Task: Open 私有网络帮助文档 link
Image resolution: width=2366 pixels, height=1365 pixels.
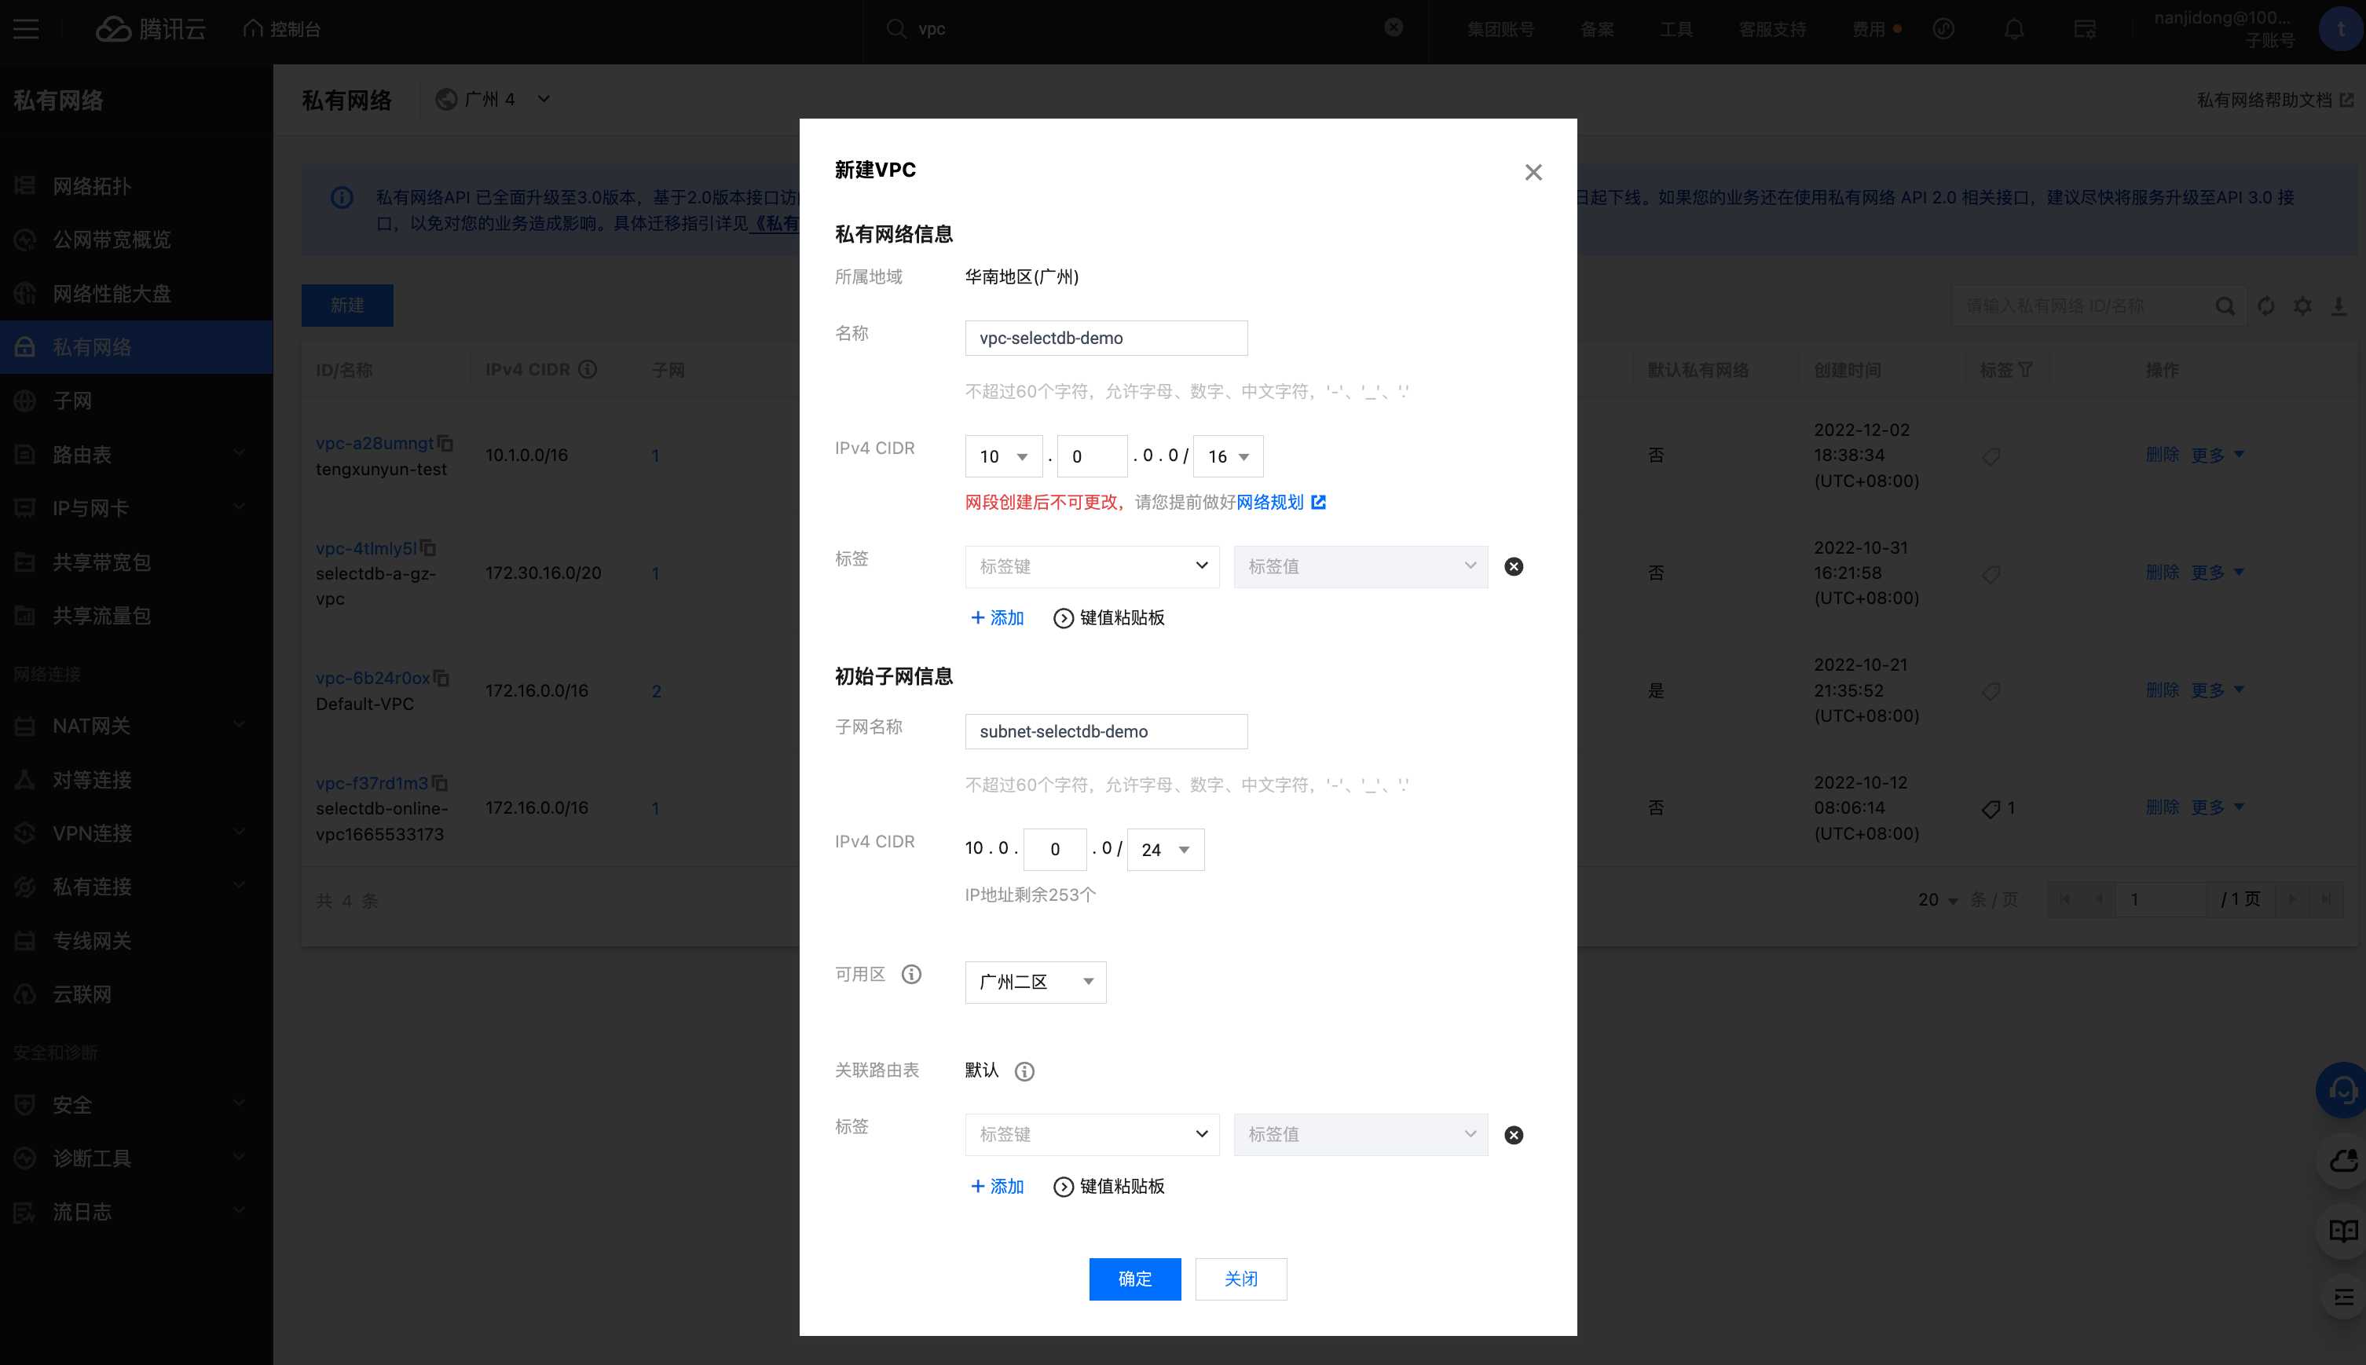Action: 2275,100
